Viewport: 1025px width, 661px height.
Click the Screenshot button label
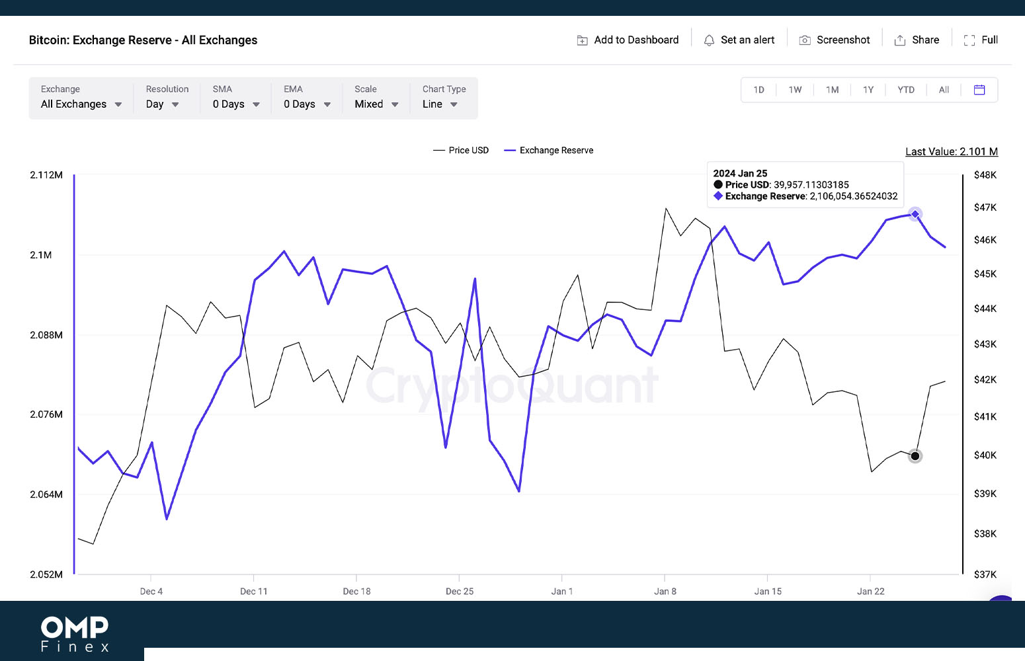(843, 40)
